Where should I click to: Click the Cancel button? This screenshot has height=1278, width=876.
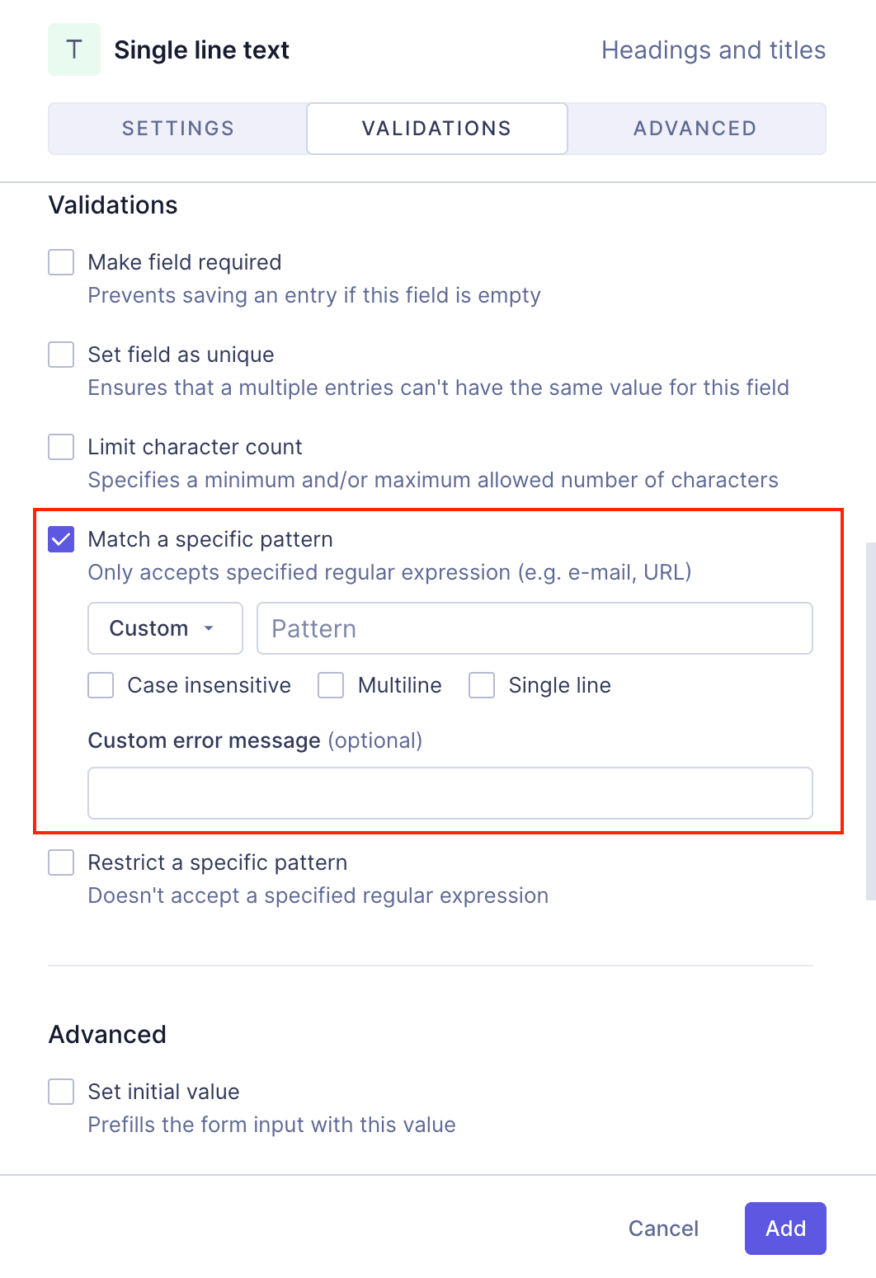(x=663, y=1229)
